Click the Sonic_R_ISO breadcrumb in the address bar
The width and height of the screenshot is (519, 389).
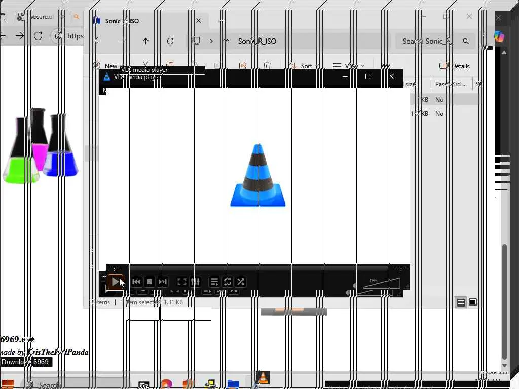(257, 41)
